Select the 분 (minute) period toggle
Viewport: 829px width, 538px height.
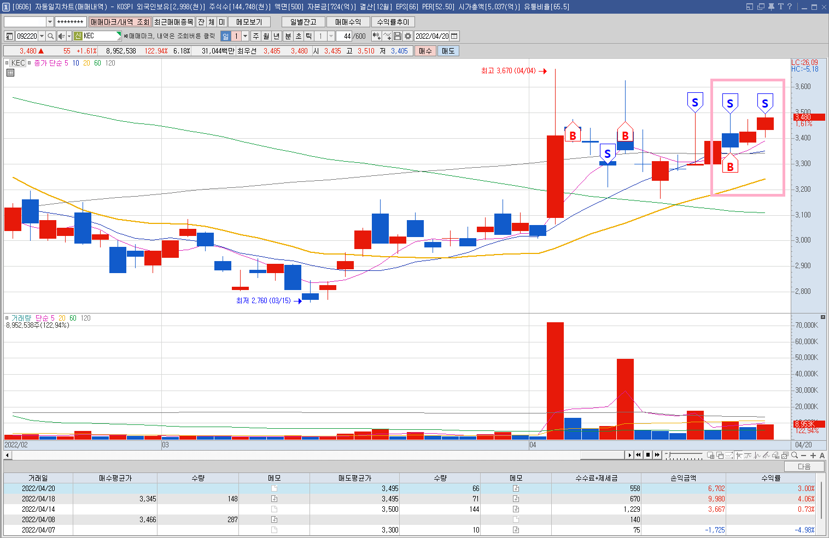point(288,36)
